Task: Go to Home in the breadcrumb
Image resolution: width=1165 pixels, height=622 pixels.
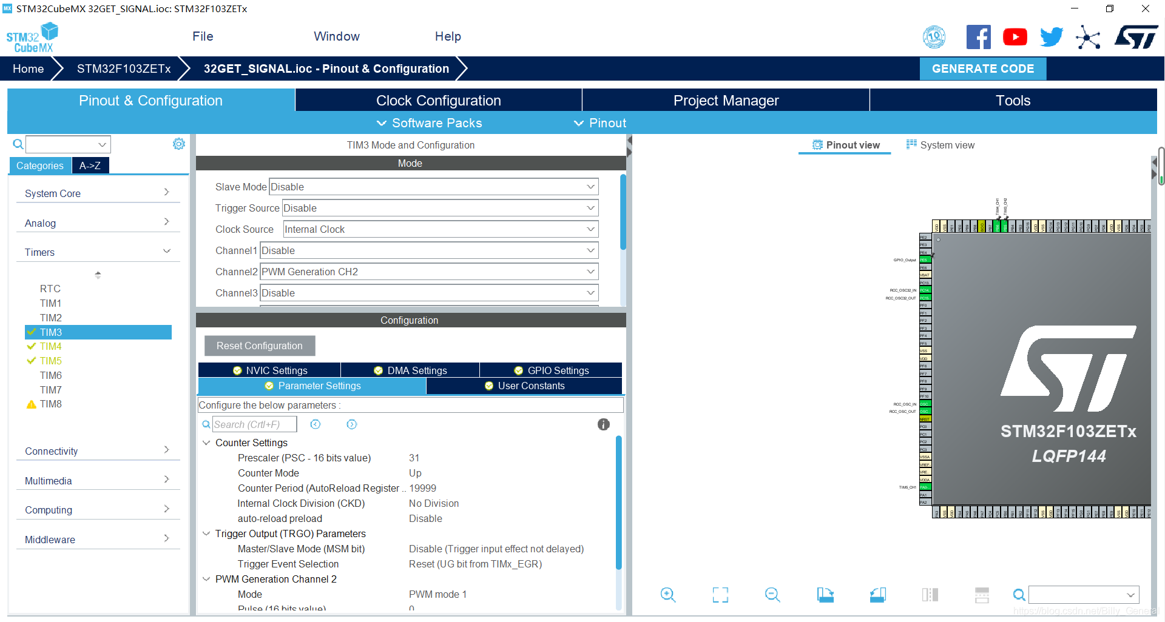Action: pos(28,69)
